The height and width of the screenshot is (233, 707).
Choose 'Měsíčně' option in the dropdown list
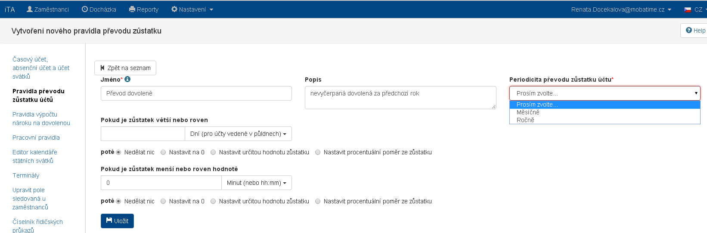click(528, 112)
